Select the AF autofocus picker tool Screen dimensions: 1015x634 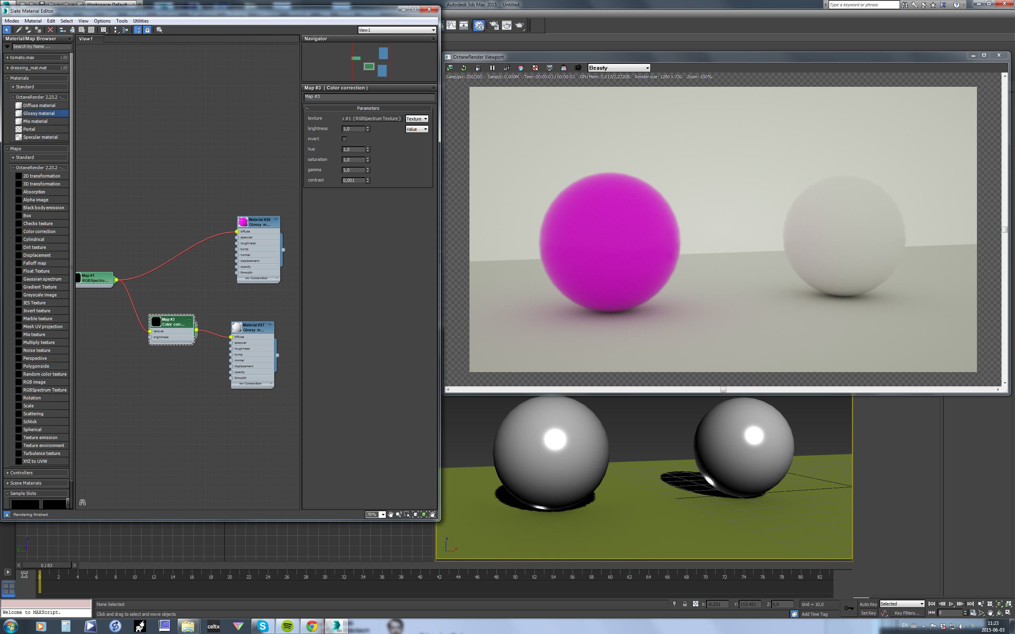[506, 68]
